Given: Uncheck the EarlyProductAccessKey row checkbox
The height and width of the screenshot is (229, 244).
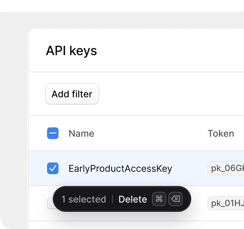Looking at the screenshot, I should click(53, 168).
